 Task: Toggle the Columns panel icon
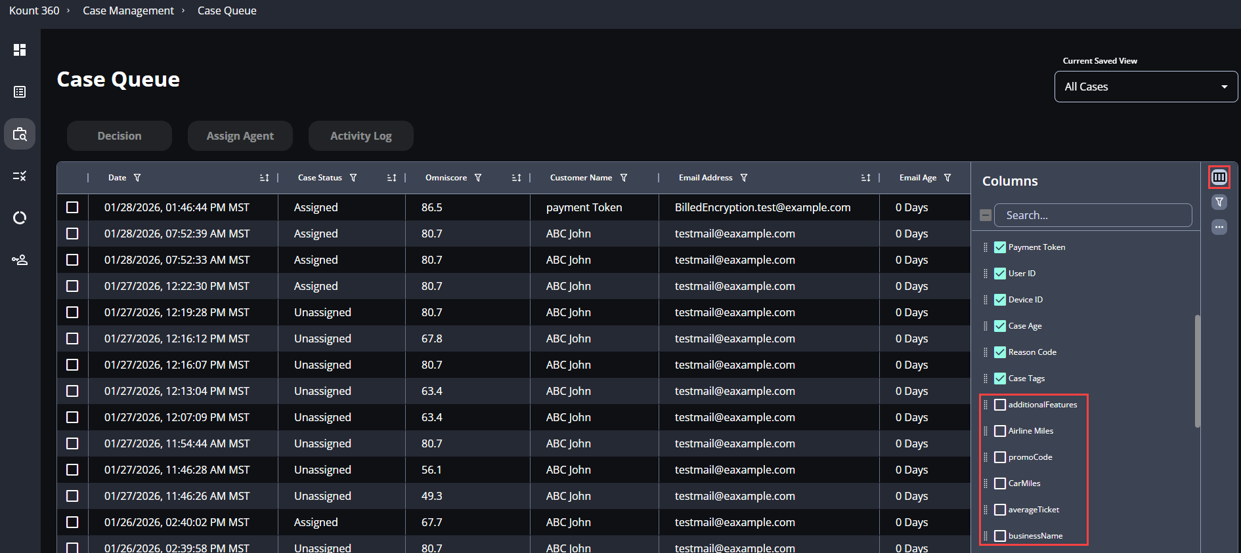(x=1219, y=177)
